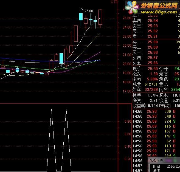This screenshot has height=172, width=180.
Task: Click the 17.00 label on the price axis
Action: point(127,91)
